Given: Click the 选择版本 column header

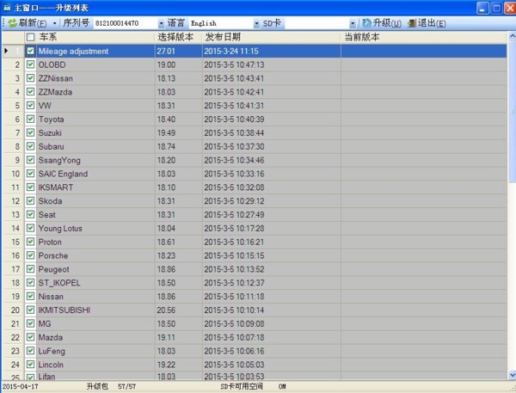Looking at the screenshot, I should pos(178,38).
